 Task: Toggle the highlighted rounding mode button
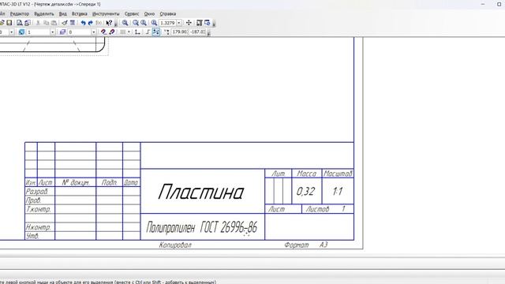pyautogui.click(x=156, y=32)
